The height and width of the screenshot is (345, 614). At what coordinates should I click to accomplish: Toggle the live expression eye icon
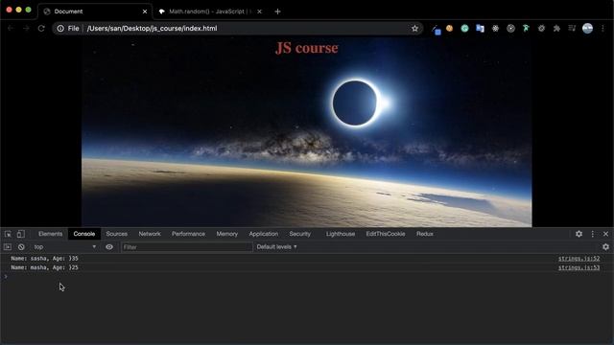(x=109, y=247)
